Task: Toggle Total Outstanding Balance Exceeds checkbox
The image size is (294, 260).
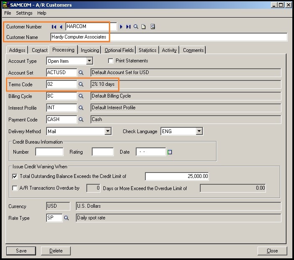Action: [15, 176]
